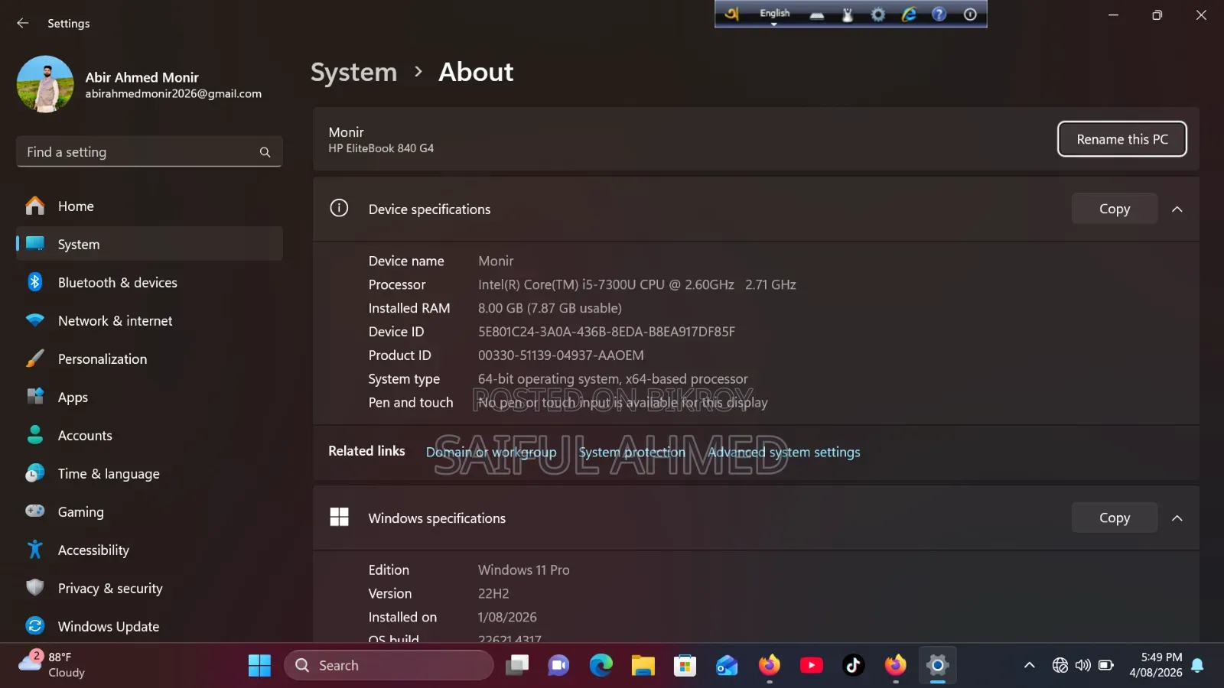Copy the Device specifications
This screenshot has width=1224, height=688.
coord(1115,209)
